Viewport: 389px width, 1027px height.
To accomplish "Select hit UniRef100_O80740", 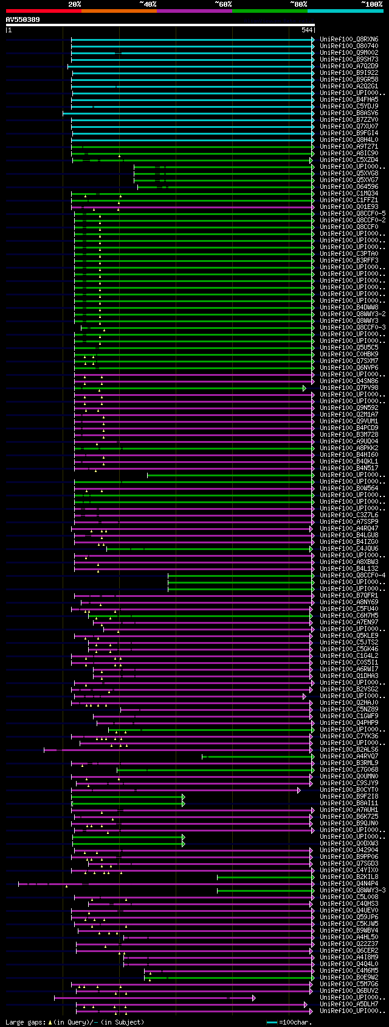I will point(349,46).
